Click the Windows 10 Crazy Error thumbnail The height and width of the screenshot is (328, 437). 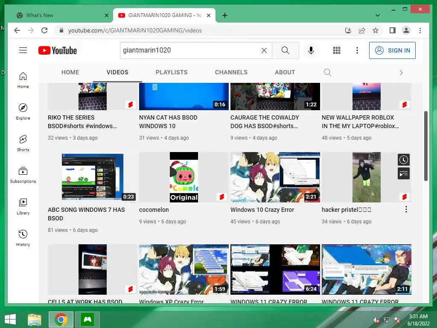click(x=275, y=177)
